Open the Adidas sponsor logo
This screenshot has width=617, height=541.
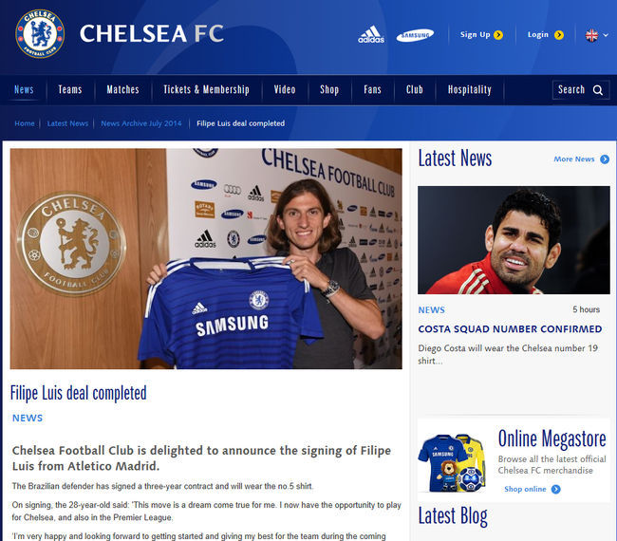[x=371, y=34]
